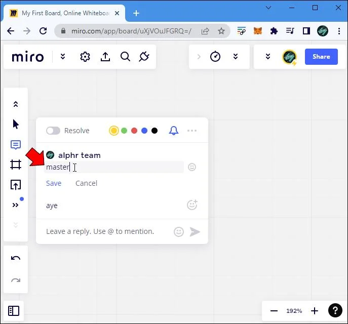Redo the last action
This screenshot has width=348, height=324.
click(x=16, y=280)
